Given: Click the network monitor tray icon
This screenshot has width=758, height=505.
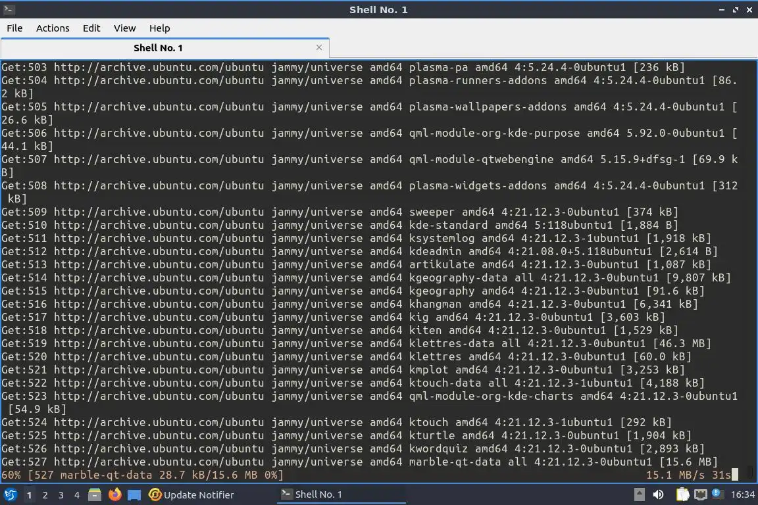Looking at the screenshot, I should (x=701, y=494).
